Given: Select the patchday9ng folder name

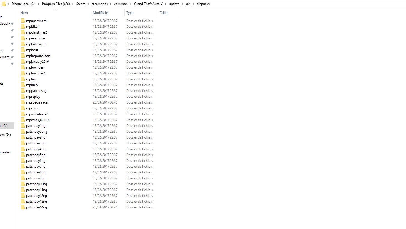Looking at the screenshot, I should (36, 178).
